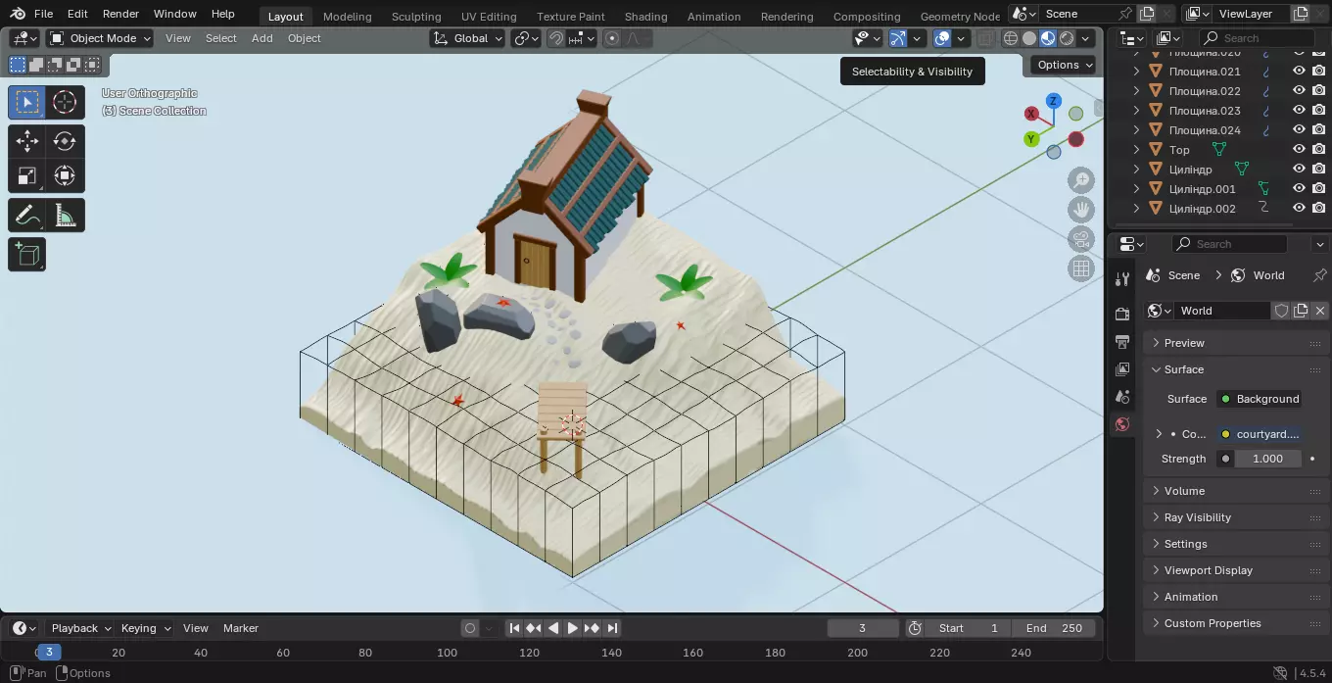1332x683 pixels.
Task: Open the Playback dropdown in timeline
Action: click(x=80, y=628)
